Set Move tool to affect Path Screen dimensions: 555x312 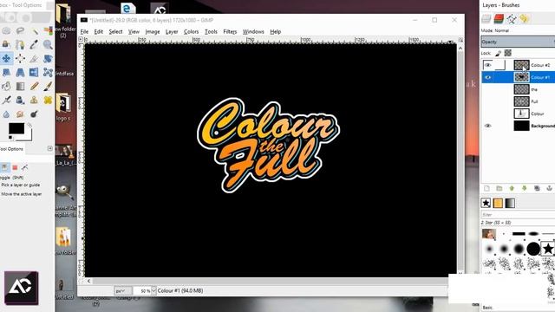pyautogui.click(x=24, y=167)
